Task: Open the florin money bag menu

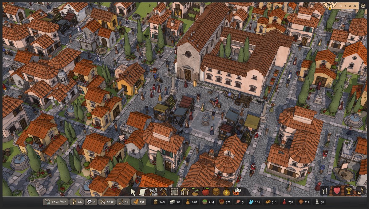Action: [227, 192]
